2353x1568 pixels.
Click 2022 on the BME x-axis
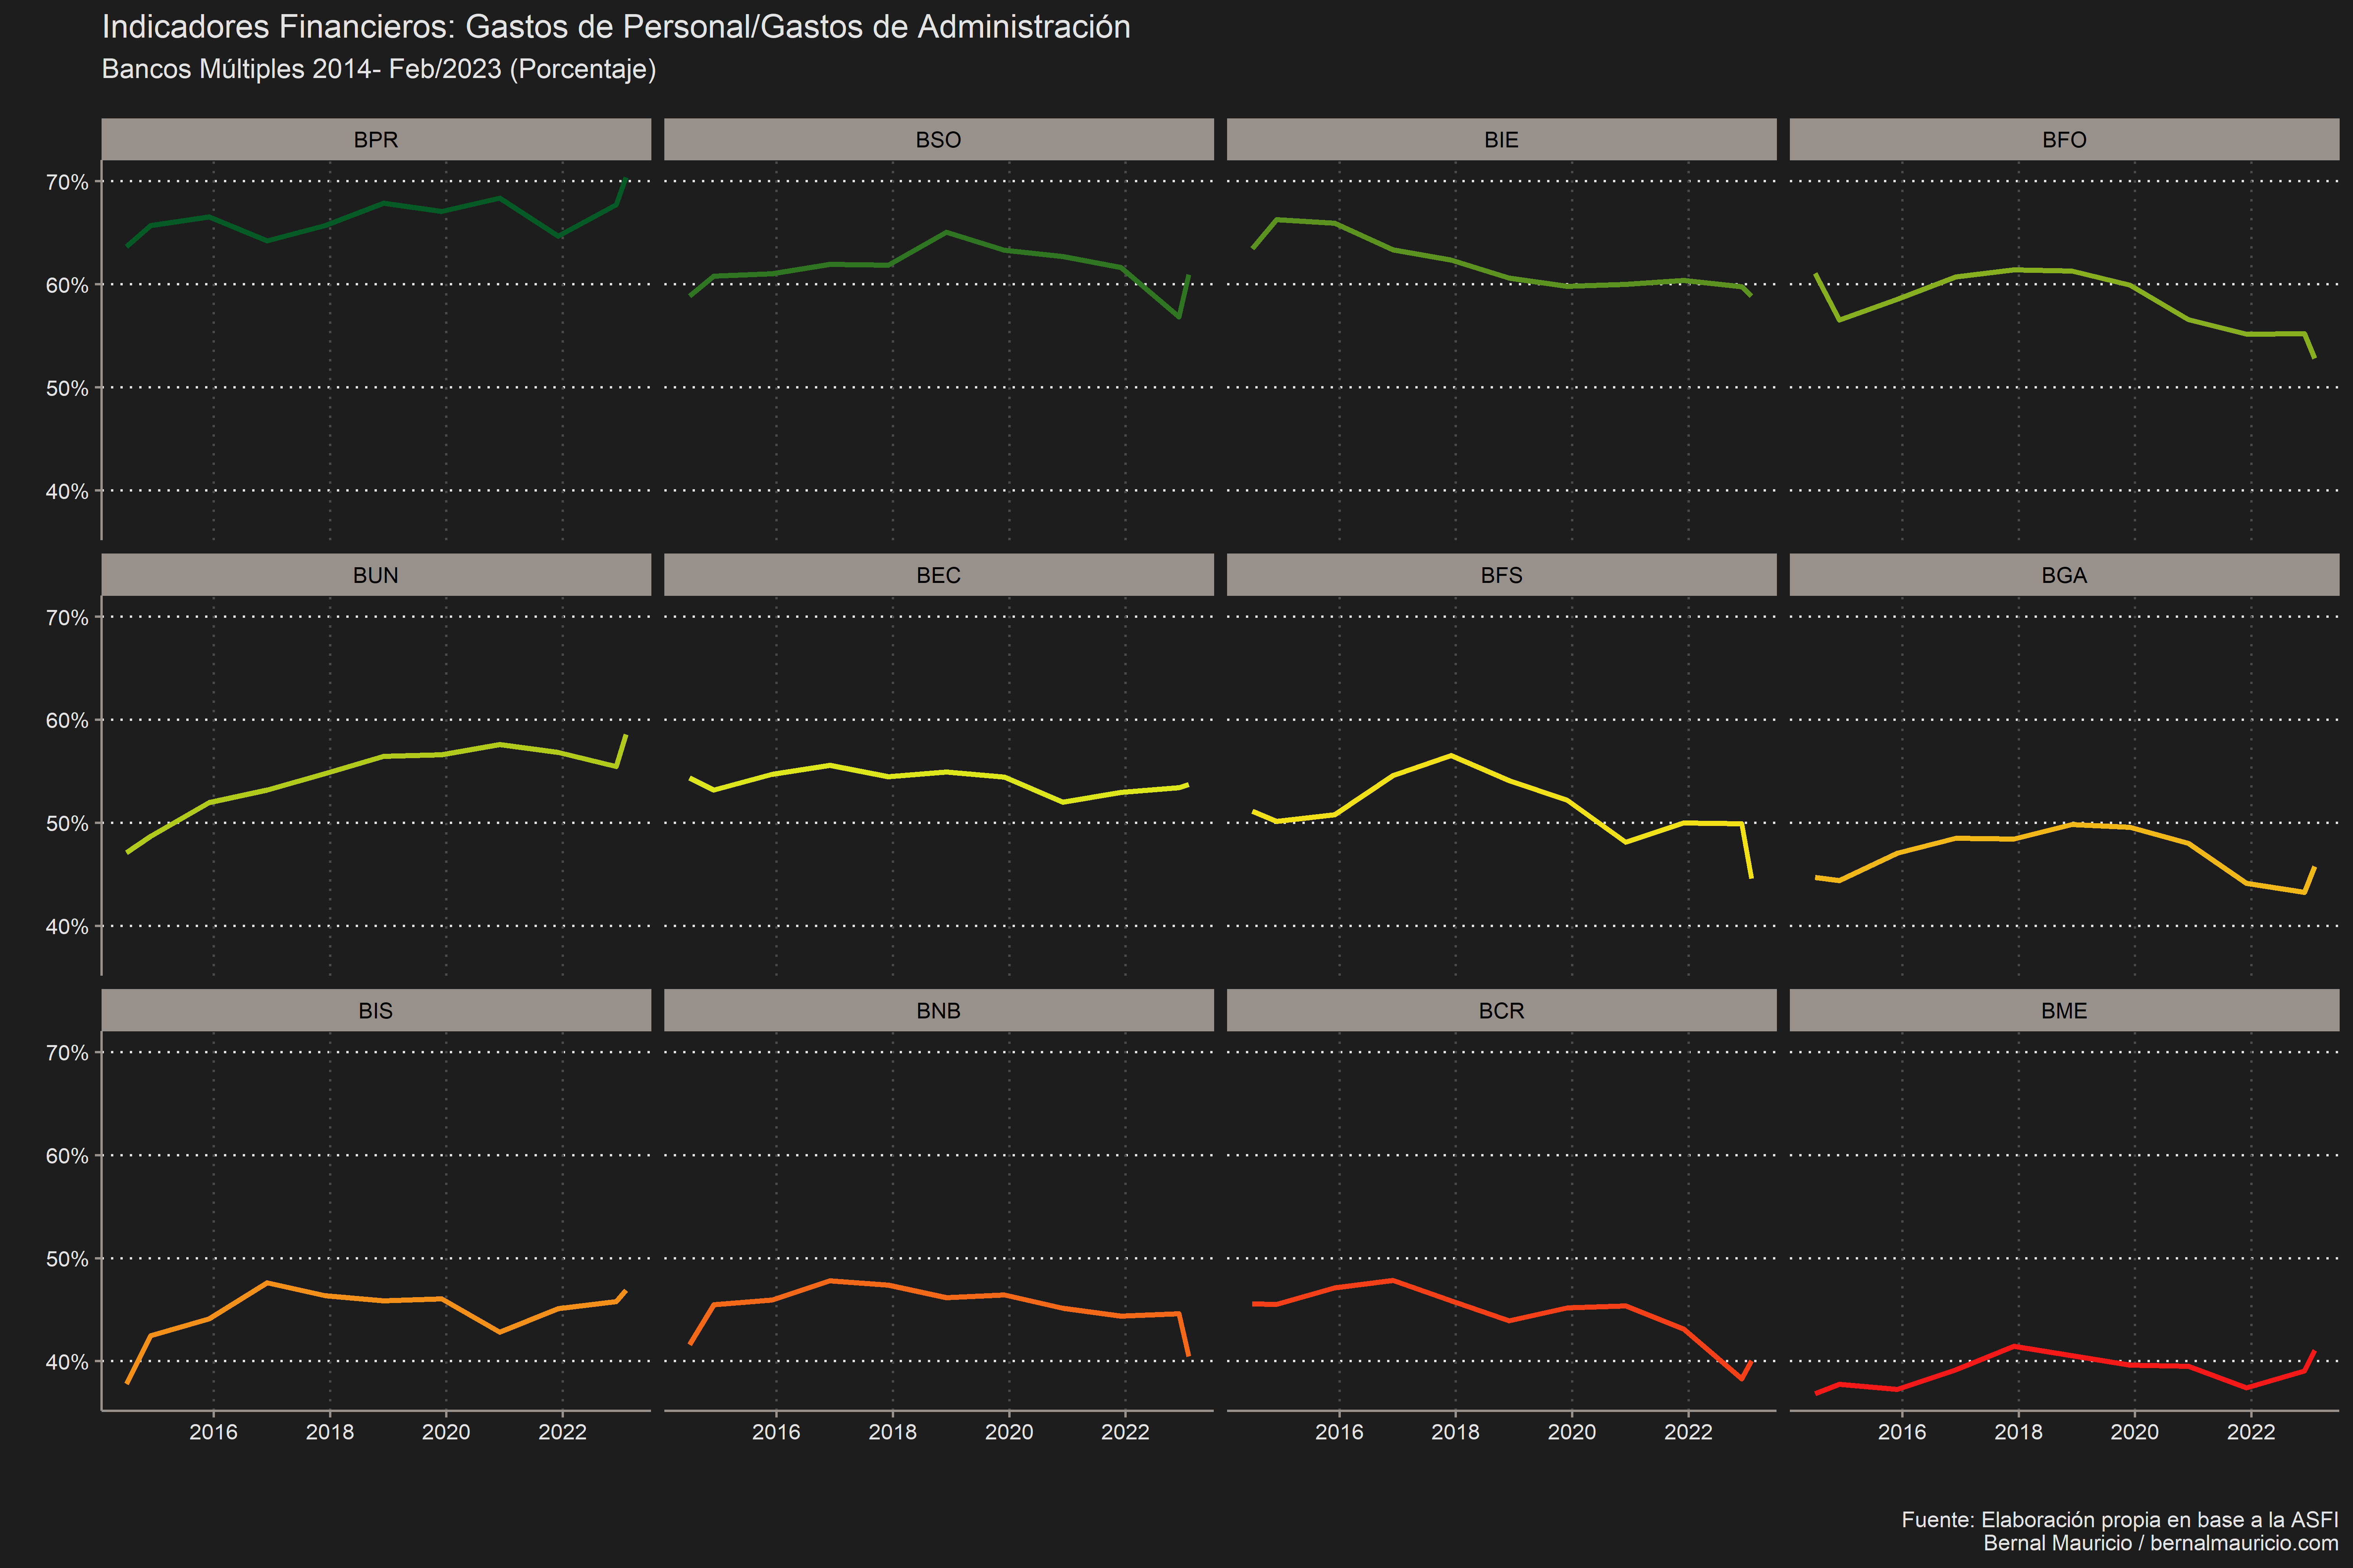(x=2251, y=1432)
